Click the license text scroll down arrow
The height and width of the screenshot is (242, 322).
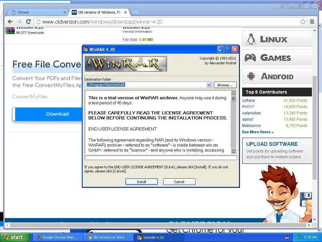point(234,151)
